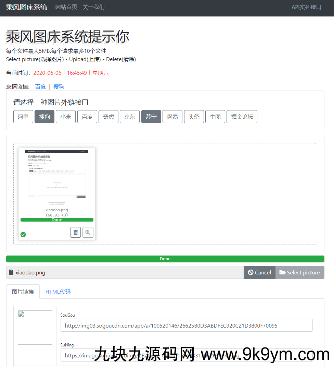Click the green checkmark upload status icon
This screenshot has height=367, width=334.
(x=23, y=235)
